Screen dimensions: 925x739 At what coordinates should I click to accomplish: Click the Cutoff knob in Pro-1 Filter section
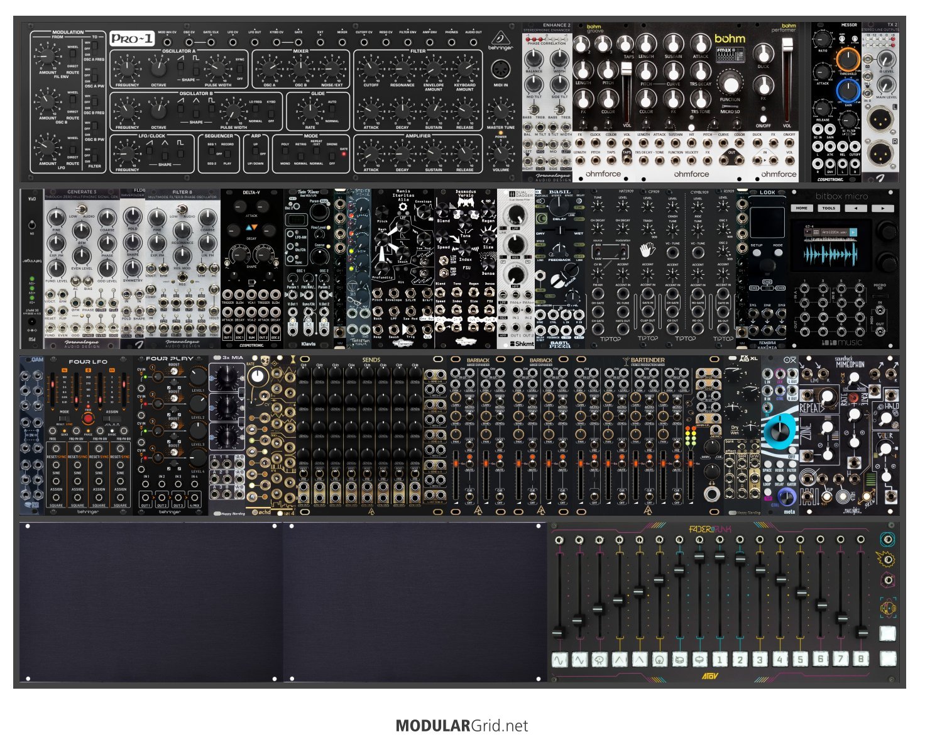coord(371,69)
